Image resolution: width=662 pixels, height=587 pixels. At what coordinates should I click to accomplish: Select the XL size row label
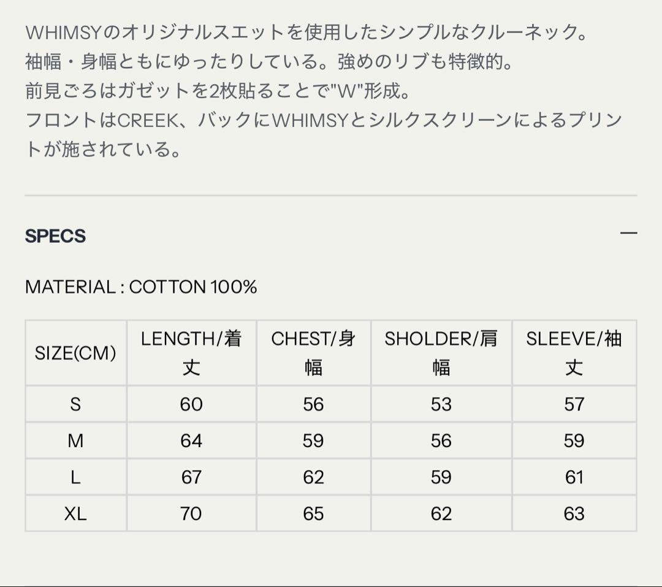(75, 514)
